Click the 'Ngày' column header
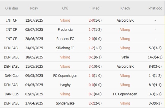Image resolution: width=165 pixels, height=108 pixels. click(34, 8)
